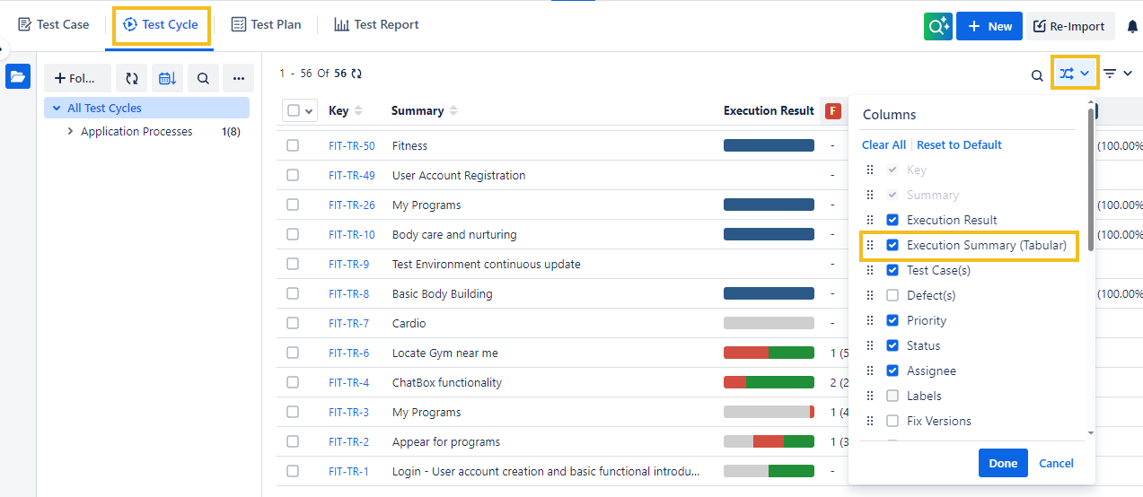Screen dimensions: 1143x497
Task: Open the folder panel icon in sidebar
Action: (x=18, y=77)
